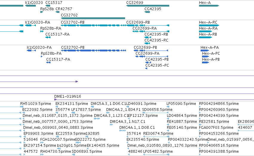Open EST EP09903.3prime
254x156 pixels.
(39, 134)
